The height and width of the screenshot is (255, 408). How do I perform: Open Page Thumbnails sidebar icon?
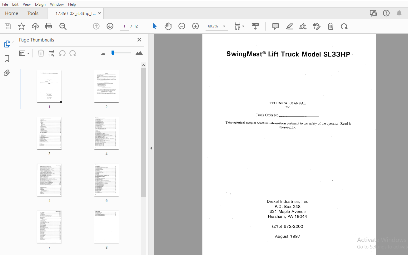pyautogui.click(x=7, y=44)
